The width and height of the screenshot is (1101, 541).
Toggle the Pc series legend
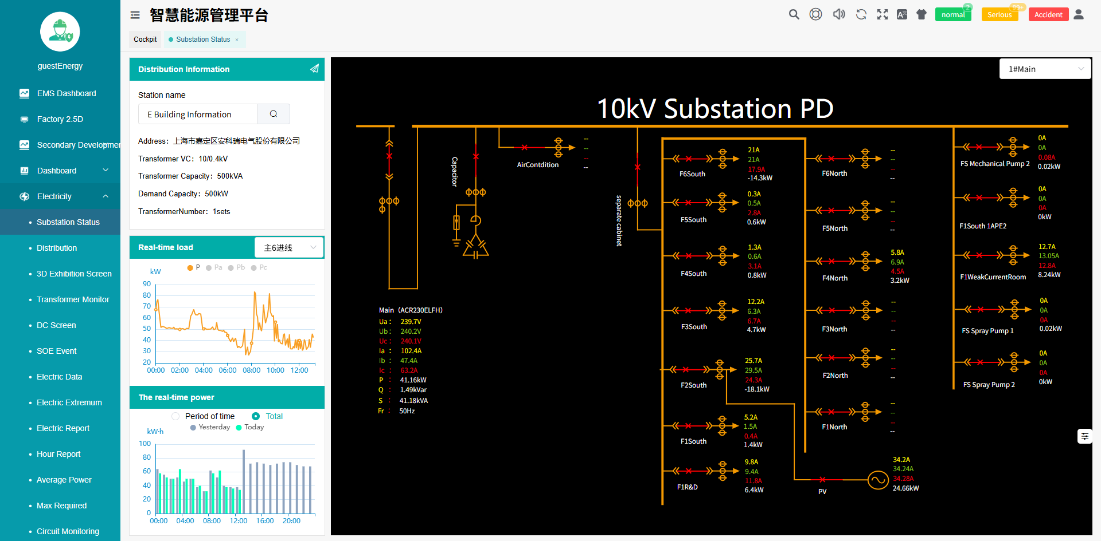pos(259,267)
